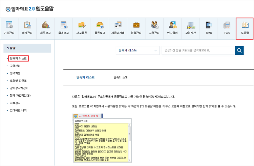Open the 고정자산 building icon
The height and width of the screenshot is (166, 254).
pos(191,25)
